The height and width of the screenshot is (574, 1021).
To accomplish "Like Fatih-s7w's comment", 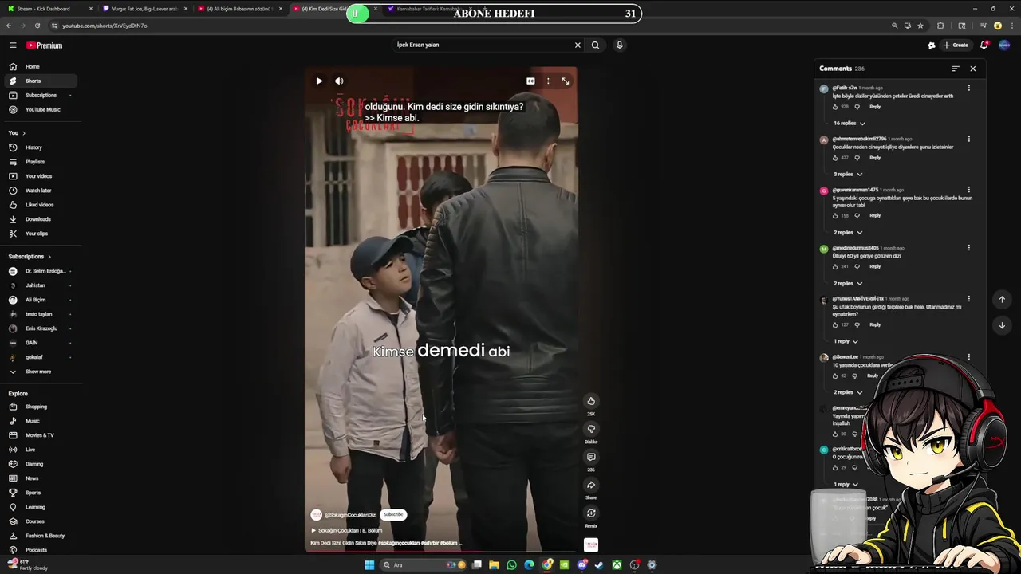I will coord(835,107).
